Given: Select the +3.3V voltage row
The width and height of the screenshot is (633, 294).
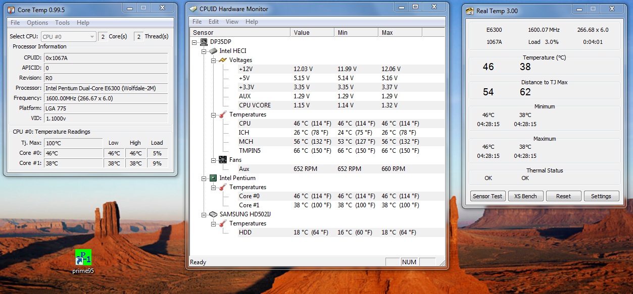Looking at the screenshot, I should click(x=342, y=87).
